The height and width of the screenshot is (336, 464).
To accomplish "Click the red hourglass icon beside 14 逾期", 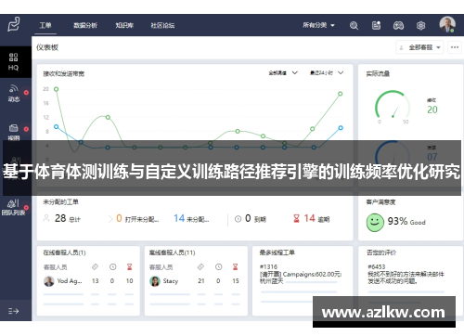I will (296, 219).
